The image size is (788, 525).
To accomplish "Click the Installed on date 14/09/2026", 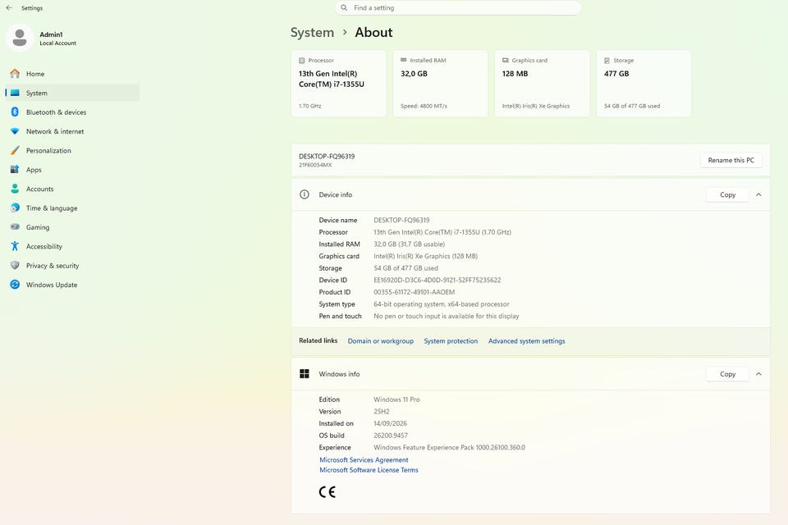I will pos(390,423).
